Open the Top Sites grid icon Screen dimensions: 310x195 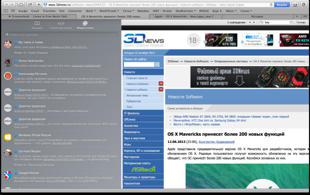[13, 11]
